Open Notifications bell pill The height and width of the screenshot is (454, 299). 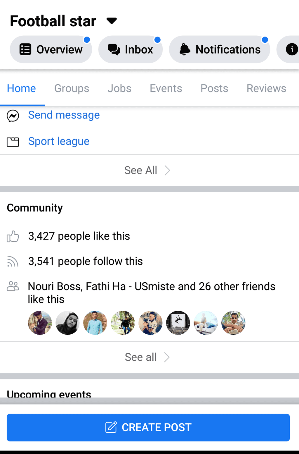(x=220, y=49)
